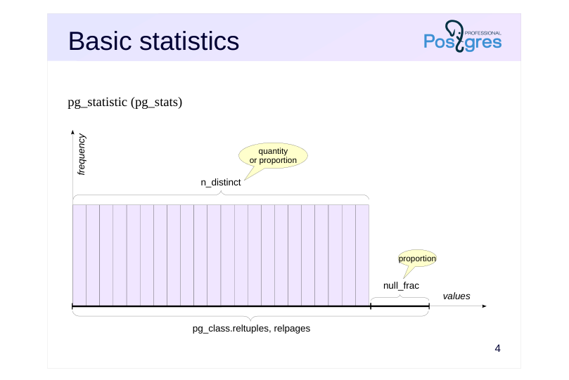This screenshot has width=569, height=380.
Task: Click the 'pg_class.reltuples, relpages' caption
Action: [251, 329]
